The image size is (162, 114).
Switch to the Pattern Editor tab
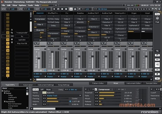pos(98,83)
